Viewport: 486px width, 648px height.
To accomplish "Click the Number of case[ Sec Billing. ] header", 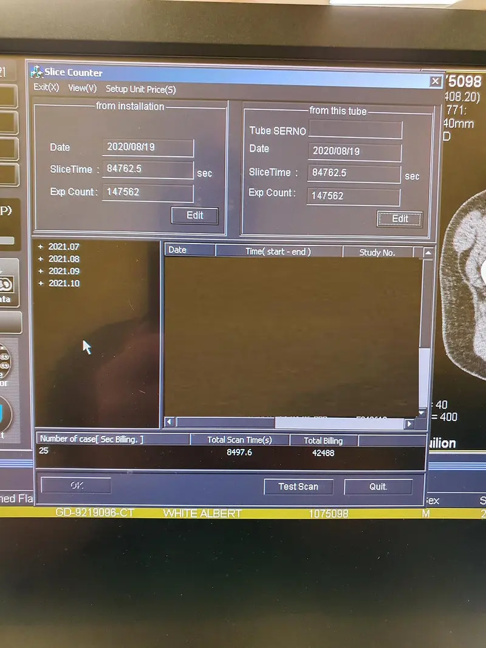I will pos(113,439).
